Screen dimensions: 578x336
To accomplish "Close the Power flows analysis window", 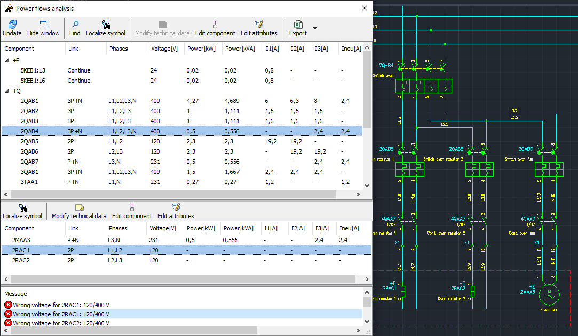I will click(x=365, y=8).
